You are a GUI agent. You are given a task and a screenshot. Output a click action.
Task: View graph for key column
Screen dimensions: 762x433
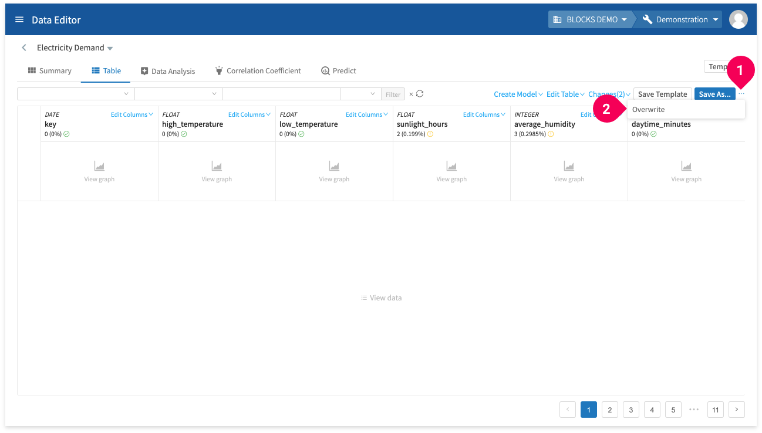[x=99, y=171]
